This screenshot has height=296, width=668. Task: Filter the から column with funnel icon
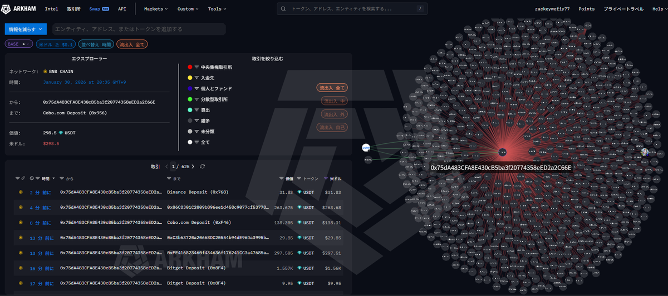62,178
